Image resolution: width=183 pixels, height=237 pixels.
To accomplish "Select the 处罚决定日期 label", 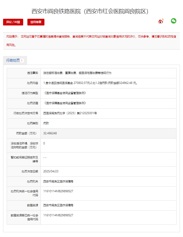I will point(30,172).
